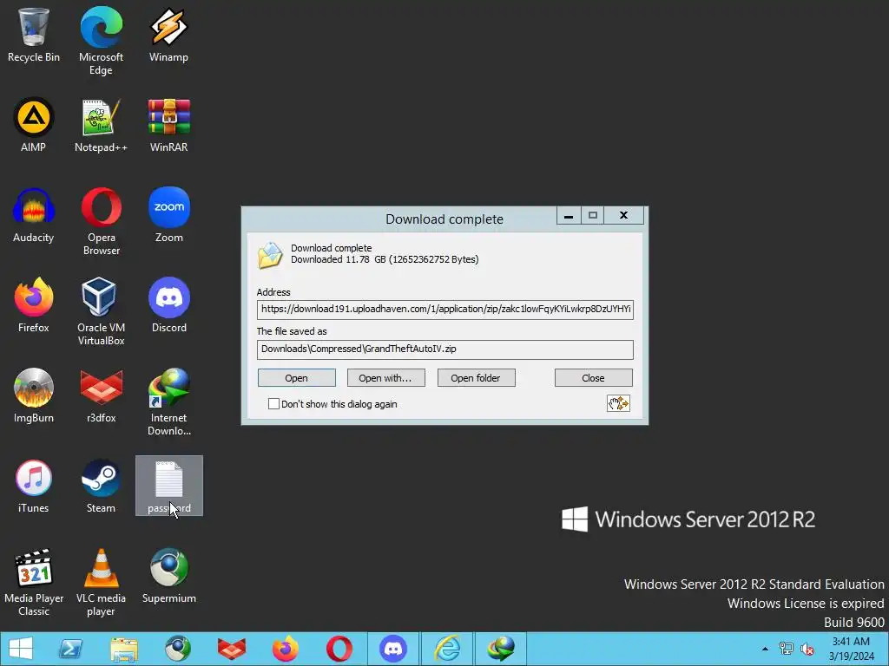This screenshot has width=889, height=666.
Task: Click the muted volume tray icon
Action: point(807,649)
